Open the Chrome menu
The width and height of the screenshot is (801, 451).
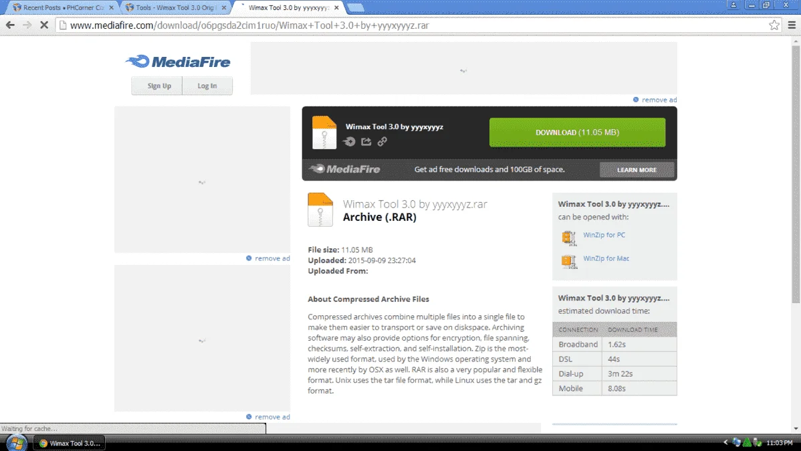[x=792, y=25]
